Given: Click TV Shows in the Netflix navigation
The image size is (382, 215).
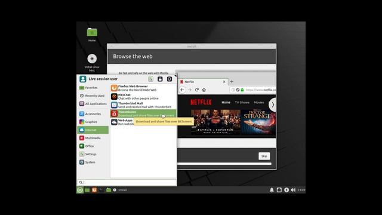Looking at the screenshot, I should coord(242,102).
